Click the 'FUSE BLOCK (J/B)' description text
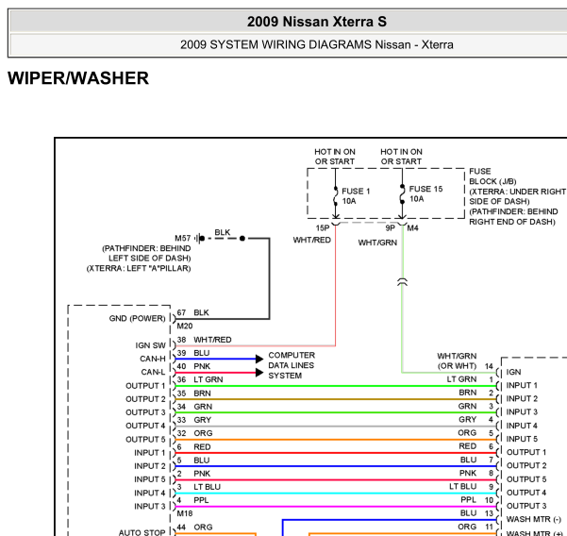This screenshot has width=567, height=536. point(517,196)
